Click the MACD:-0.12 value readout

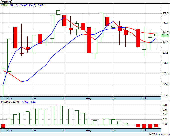pos(29,102)
